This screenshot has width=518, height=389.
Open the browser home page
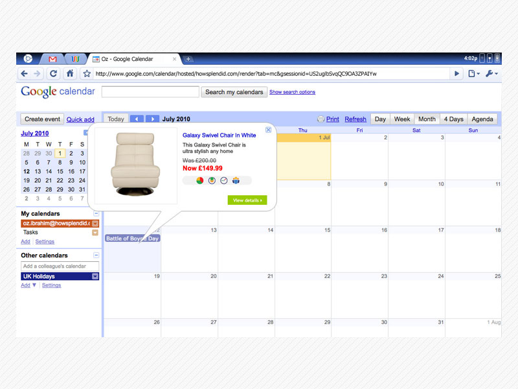pyautogui.click(x=70, y=73)
